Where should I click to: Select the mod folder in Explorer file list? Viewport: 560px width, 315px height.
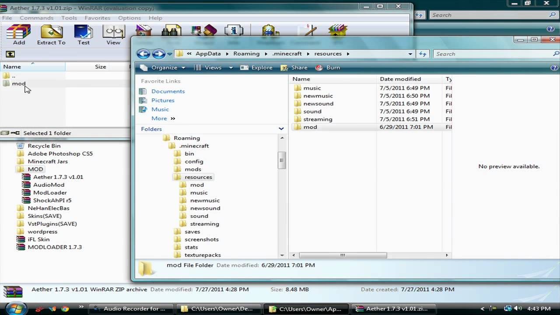click(x=310, y=127)
